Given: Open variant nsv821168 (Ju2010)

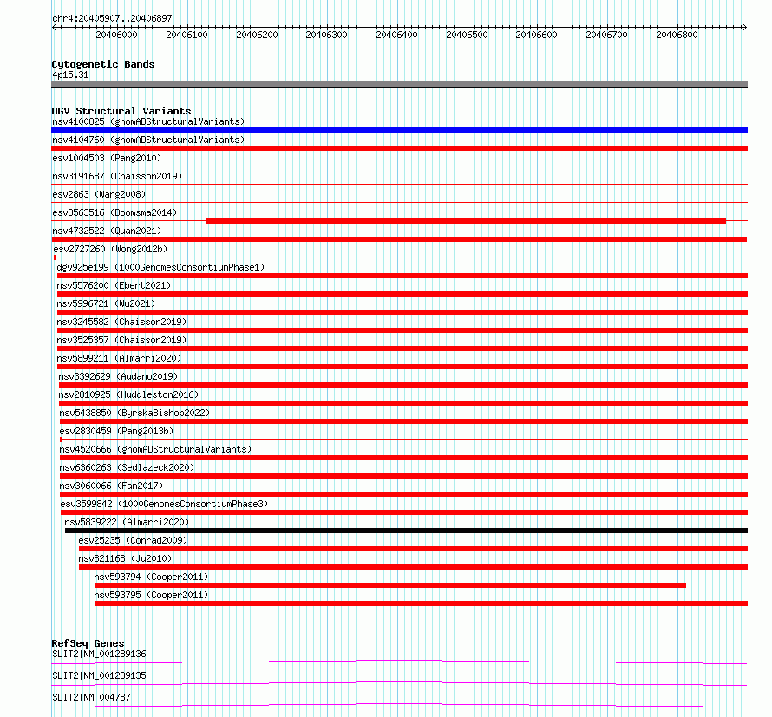Looking at the screenshot, I should coord(125,558).
